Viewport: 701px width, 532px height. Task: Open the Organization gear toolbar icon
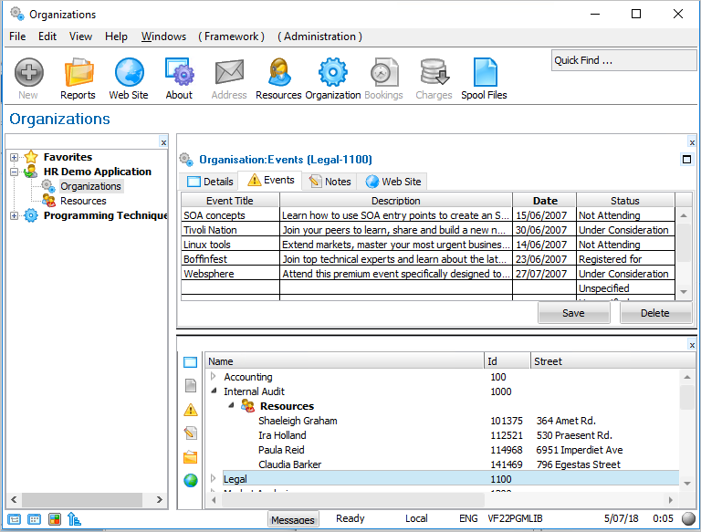pos(332,78)
